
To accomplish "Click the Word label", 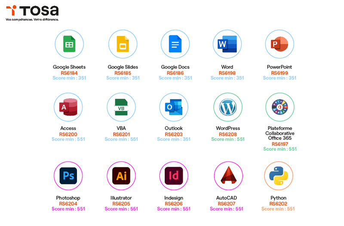I will point(227,67).
